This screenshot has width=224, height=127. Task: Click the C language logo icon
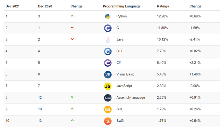pos(108,28)
